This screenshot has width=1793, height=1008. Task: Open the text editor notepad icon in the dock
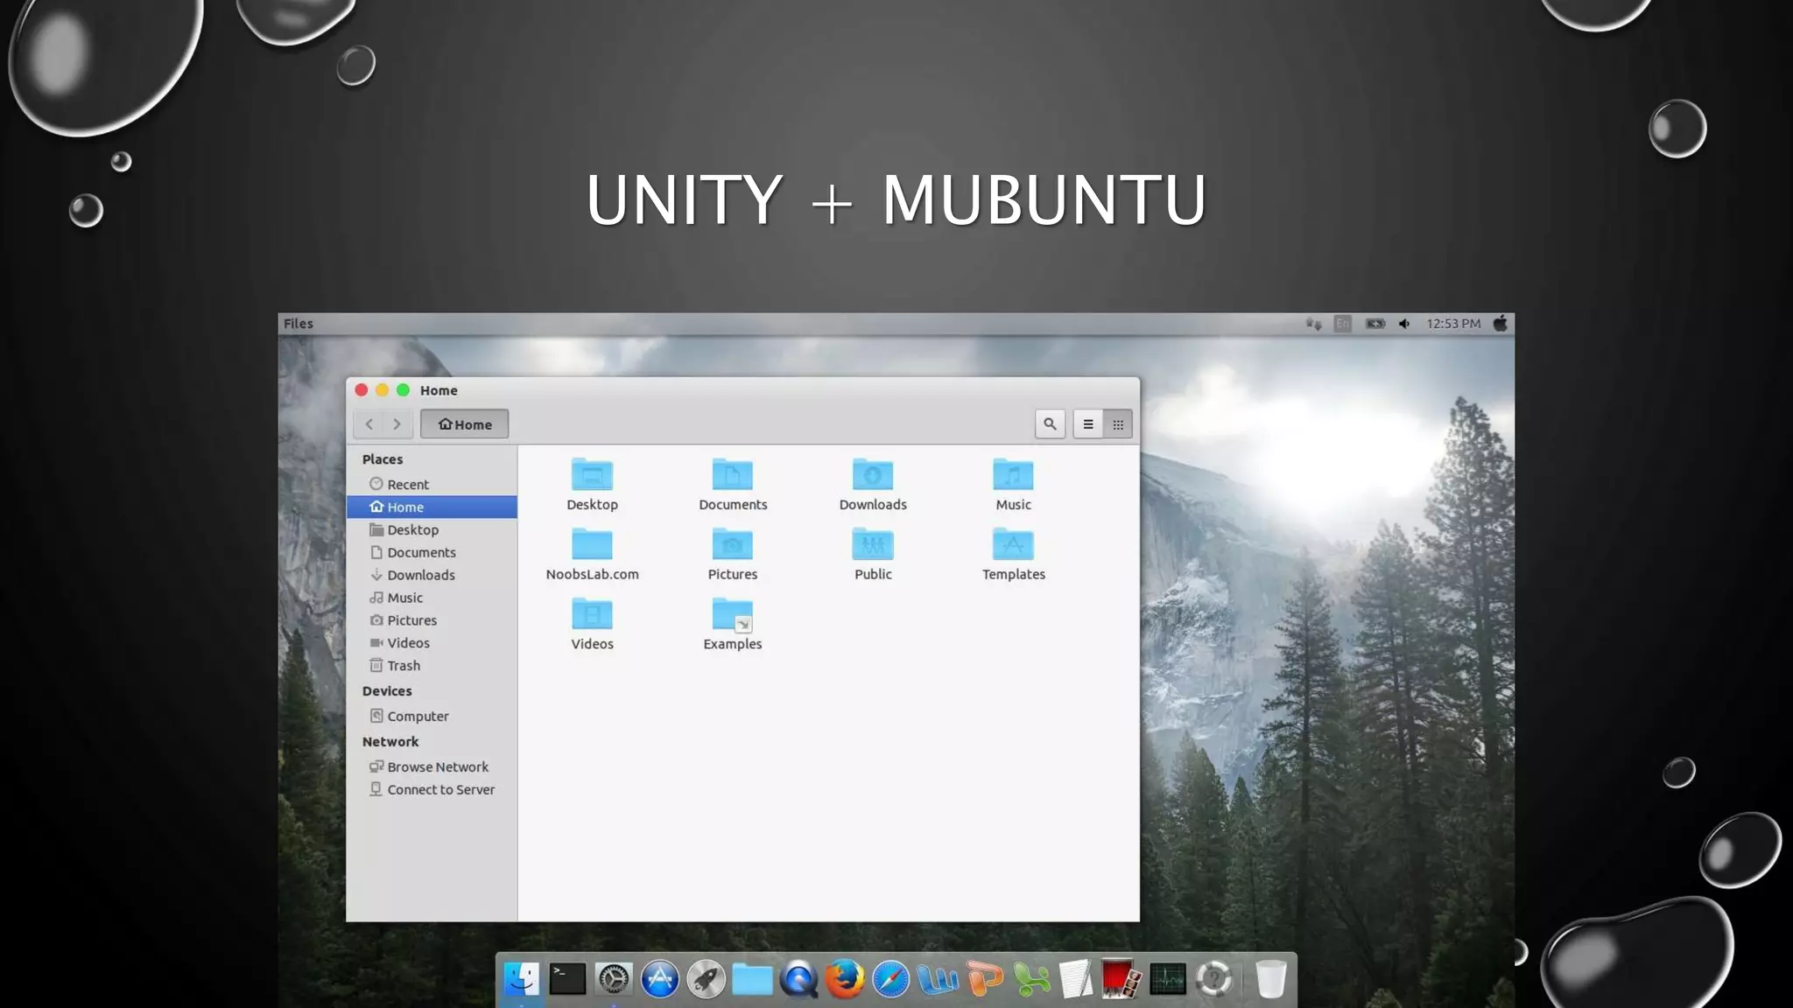click(x=1076, y=978)
